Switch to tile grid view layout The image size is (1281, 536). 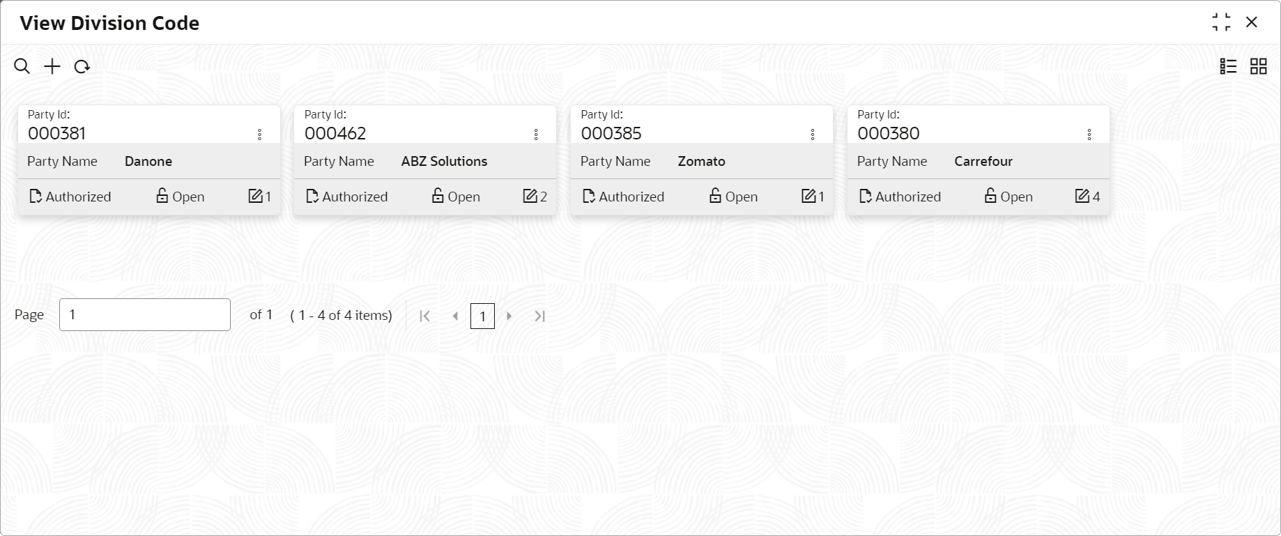tap(1258, 66)
